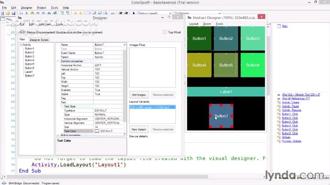
Task: Click the New file icon in main toolbar
Action: [2, 13]
